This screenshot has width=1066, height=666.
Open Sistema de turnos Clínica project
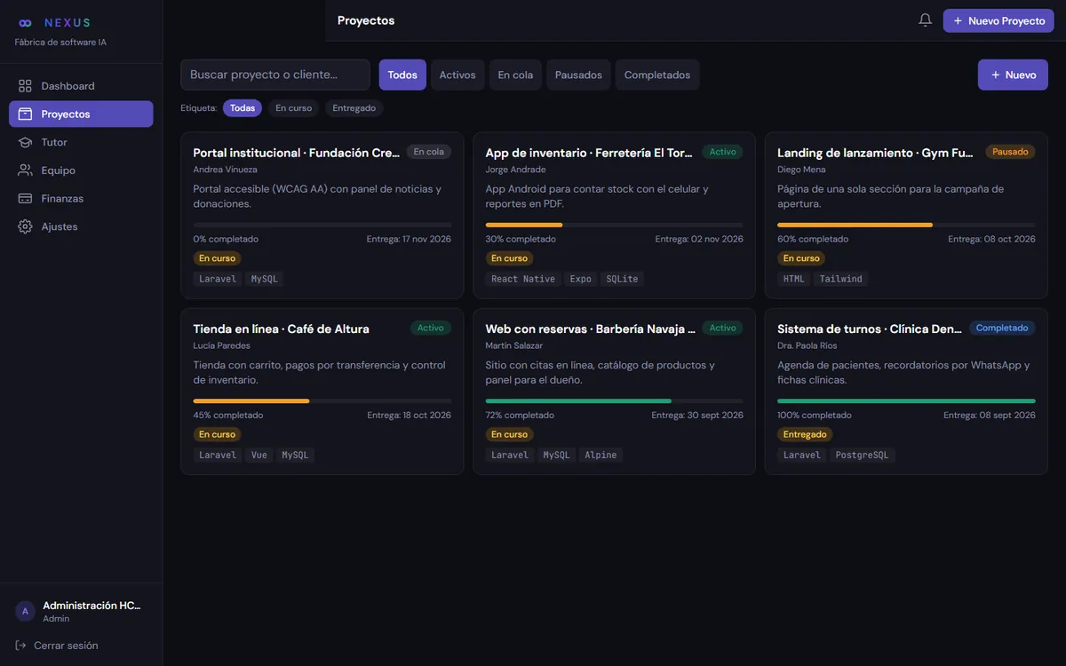tap(906, 392)
